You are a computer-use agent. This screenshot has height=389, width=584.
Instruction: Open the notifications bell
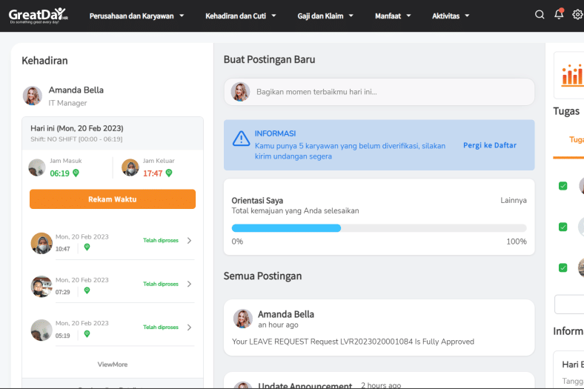559,14
